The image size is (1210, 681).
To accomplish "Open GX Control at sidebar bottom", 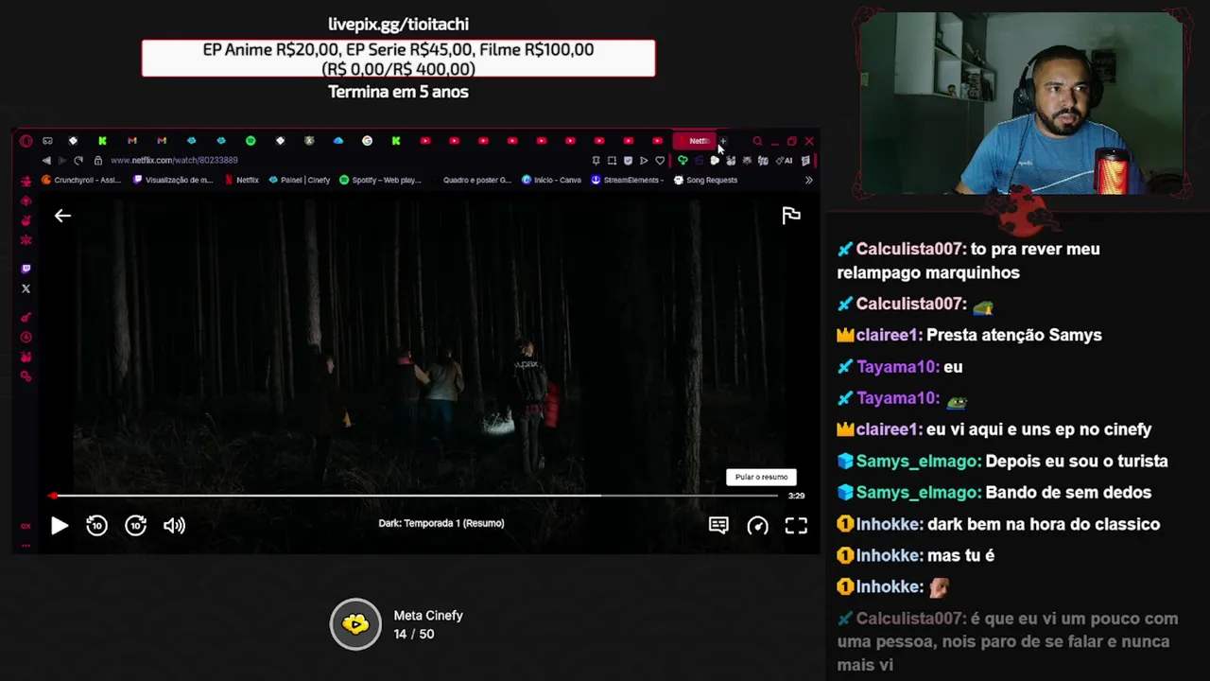I will tap(26, 526).
